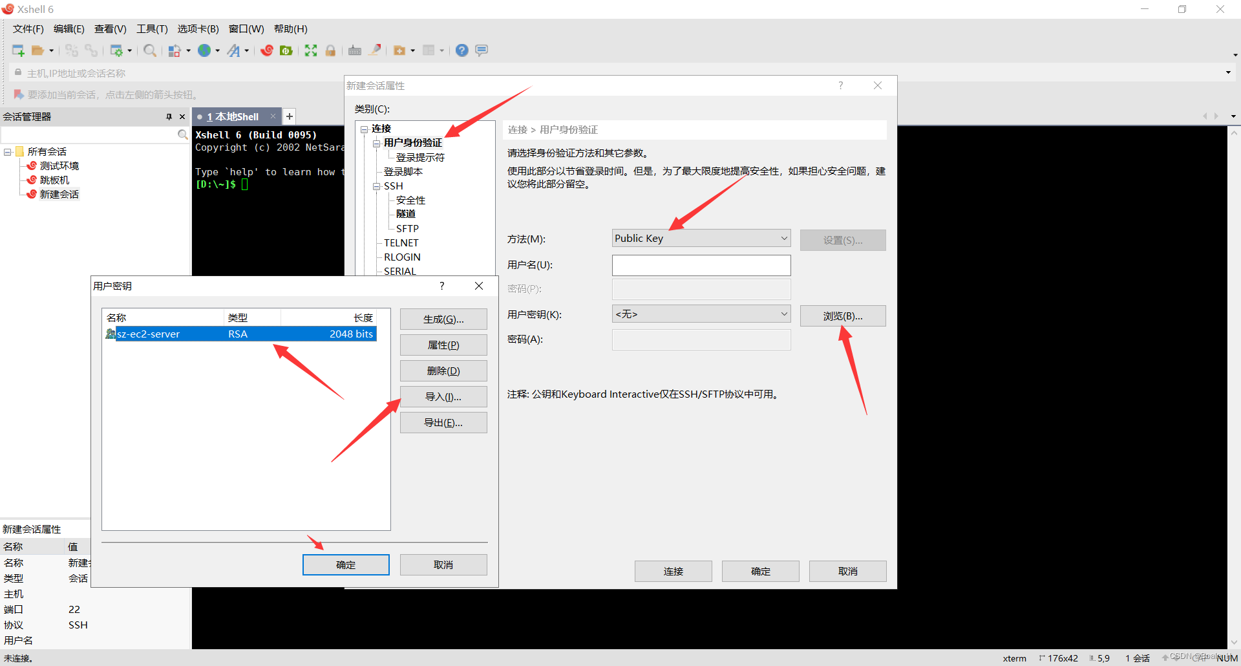Open the 窗口(W) menu

(x=246, y=29)
